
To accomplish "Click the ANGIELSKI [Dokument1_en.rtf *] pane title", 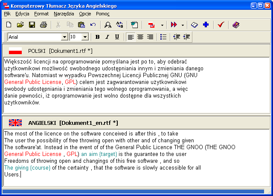I will [73, 123].
